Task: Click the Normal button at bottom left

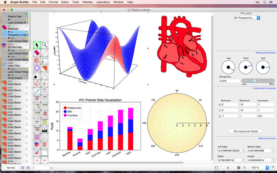Action: click(x=11, y=168)
